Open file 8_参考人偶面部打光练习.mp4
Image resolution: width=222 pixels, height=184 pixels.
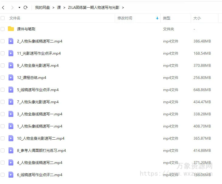[x=41, y=151]
